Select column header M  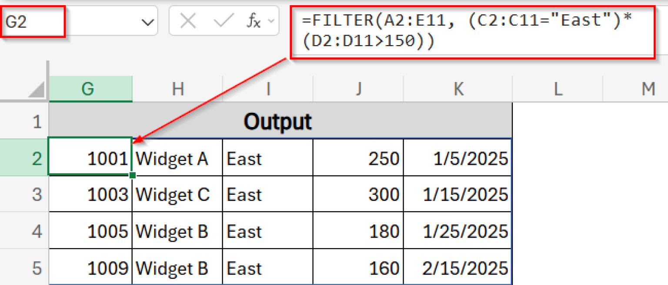click(648, 89)
